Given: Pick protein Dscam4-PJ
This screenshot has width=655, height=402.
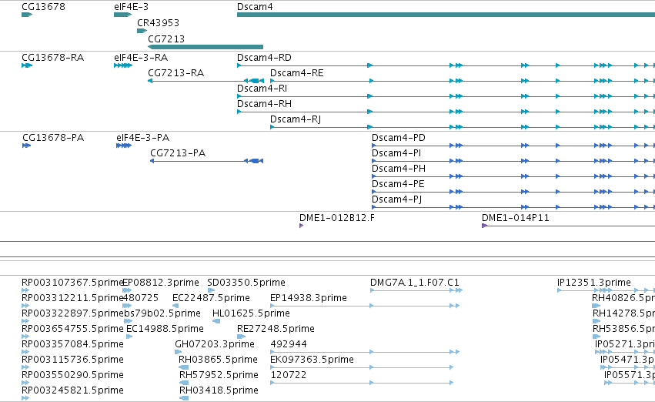Looking at the screenshot, I should (x=397, y=199).
